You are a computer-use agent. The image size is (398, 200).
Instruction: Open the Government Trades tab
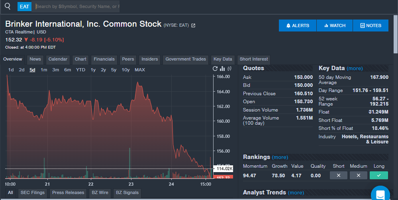(186, 59)
